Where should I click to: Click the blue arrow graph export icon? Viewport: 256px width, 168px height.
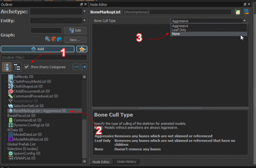click(x=59, y=39)
